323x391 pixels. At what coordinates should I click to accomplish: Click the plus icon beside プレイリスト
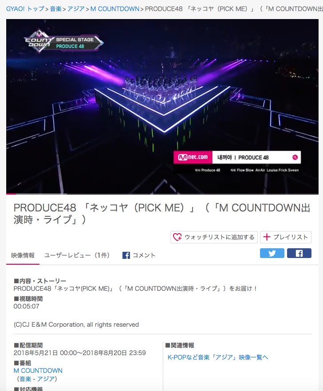click(267, 237)
